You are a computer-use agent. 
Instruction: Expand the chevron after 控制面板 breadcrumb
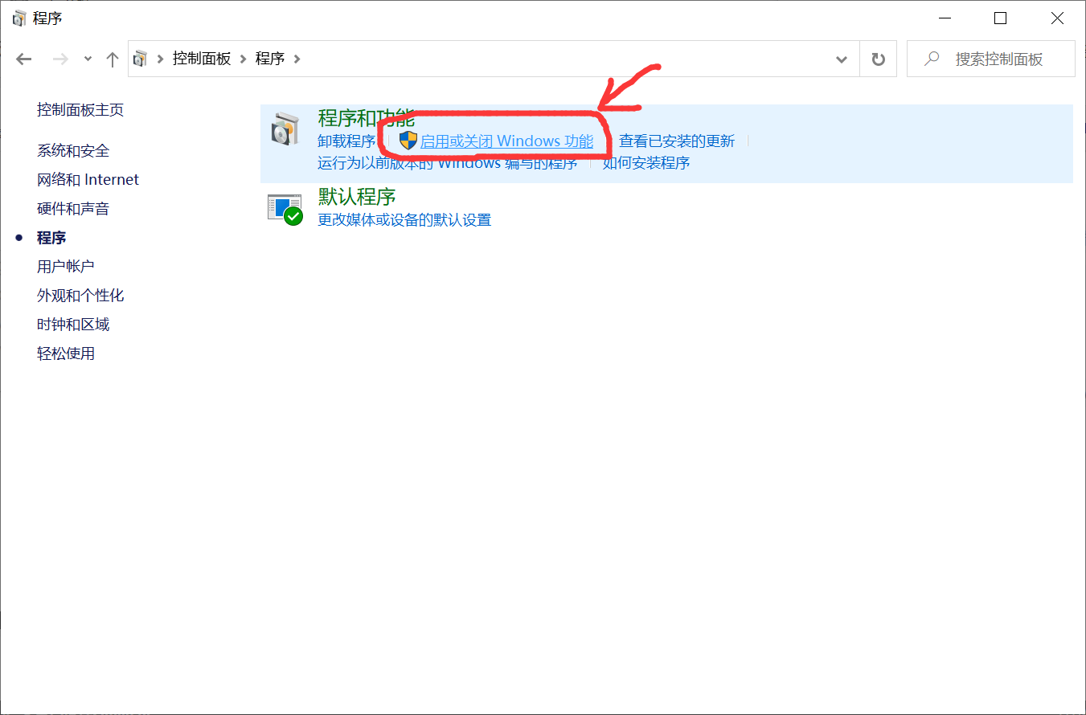point(244,59)
